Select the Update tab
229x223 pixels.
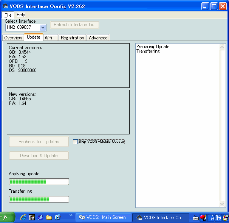pos(34,37)
